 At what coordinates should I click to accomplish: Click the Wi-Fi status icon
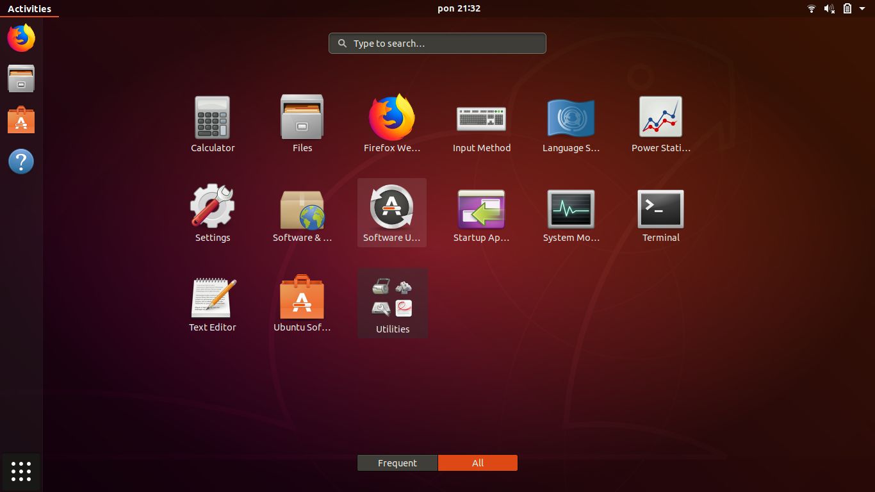click(812, 8)
